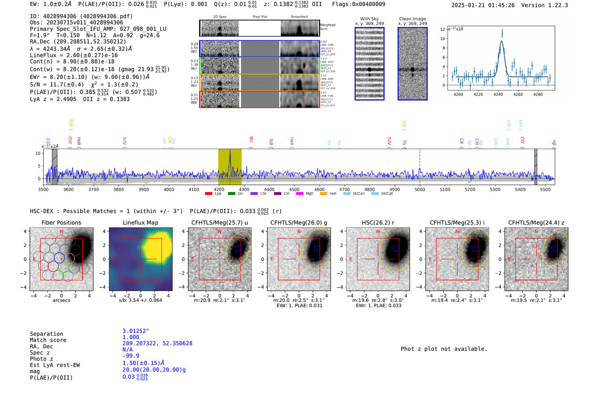The height and width of the screenshot is (407, 598).
Task: Click the red Lyα legend swatch
Action: click(208, 194)
